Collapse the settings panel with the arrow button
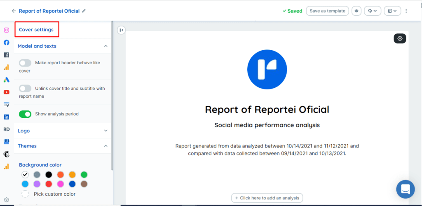Viewport: 422px width, 206px height. pos(122,30)
